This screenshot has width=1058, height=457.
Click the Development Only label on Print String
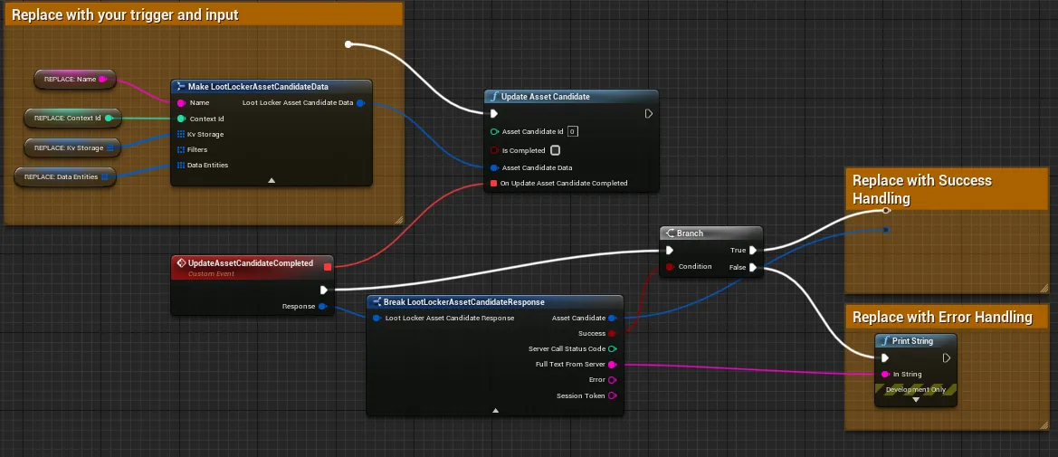coord(916,389)
